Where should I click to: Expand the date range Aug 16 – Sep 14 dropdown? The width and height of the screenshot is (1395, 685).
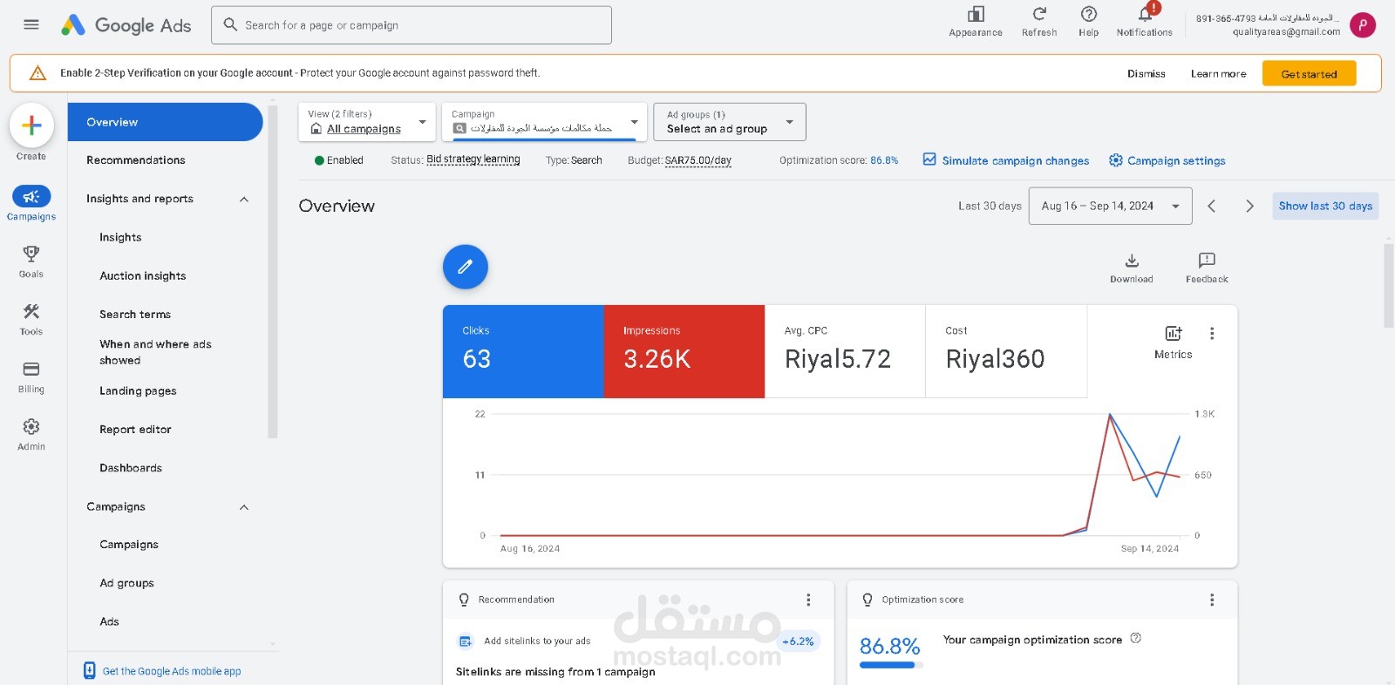pyautogui.click(x=1110, y=207)
